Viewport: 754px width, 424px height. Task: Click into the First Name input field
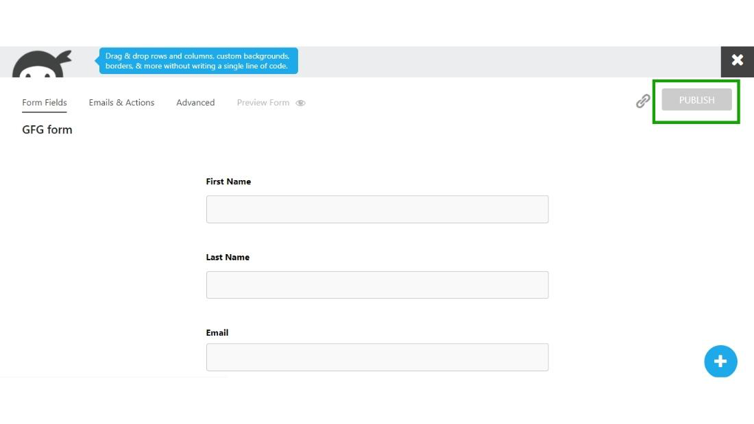pos(377,209)
